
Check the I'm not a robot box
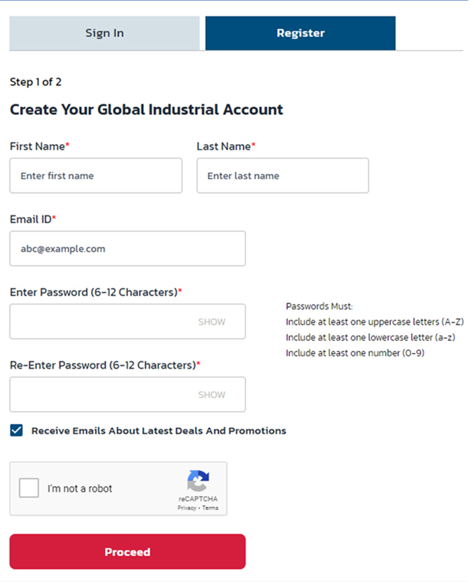tap(29, 488)
